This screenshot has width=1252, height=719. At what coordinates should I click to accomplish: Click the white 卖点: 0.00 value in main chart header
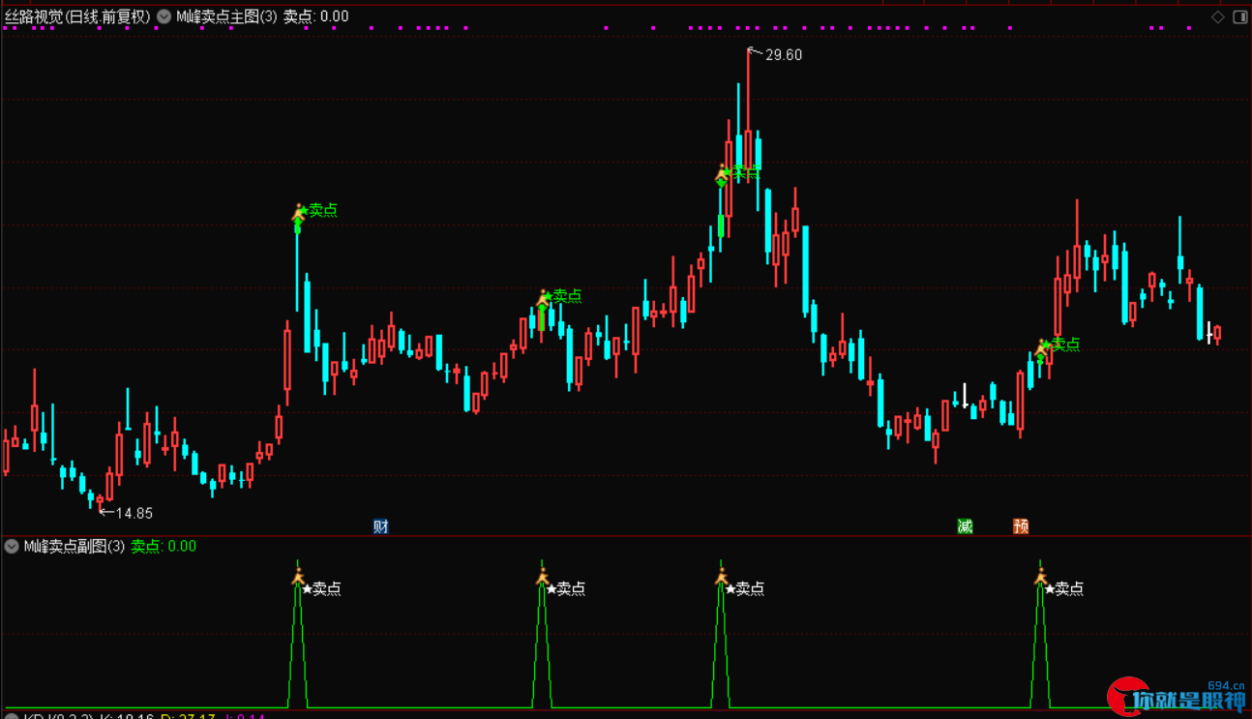click(x=316, y=16)
